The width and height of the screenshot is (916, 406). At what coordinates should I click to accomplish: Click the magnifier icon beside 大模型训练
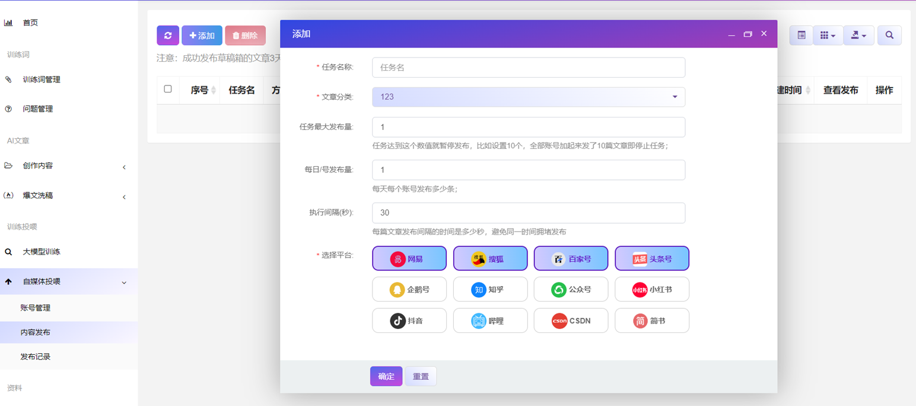click(x=8, y=252)
